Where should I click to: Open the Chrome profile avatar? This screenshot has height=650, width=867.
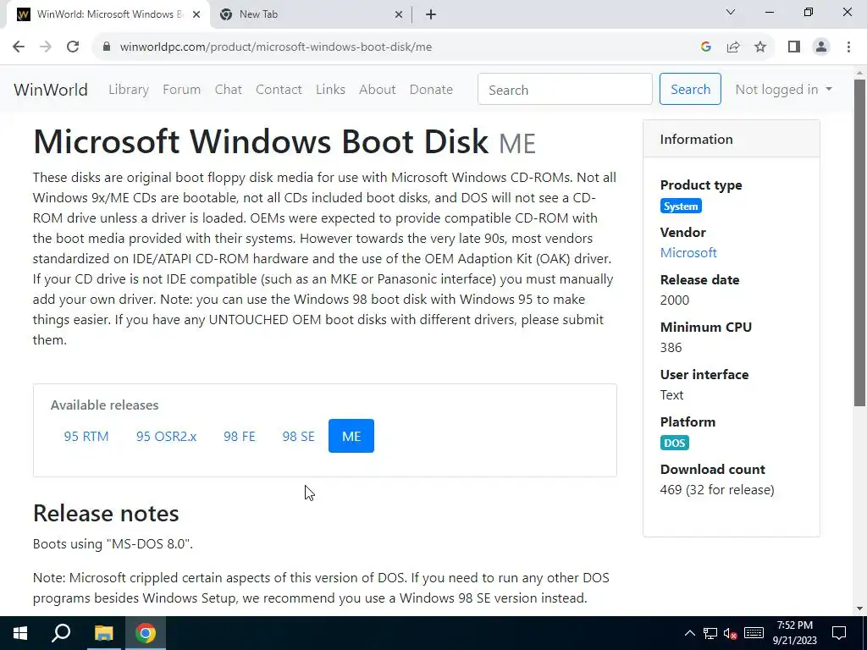tap(821, 47)
